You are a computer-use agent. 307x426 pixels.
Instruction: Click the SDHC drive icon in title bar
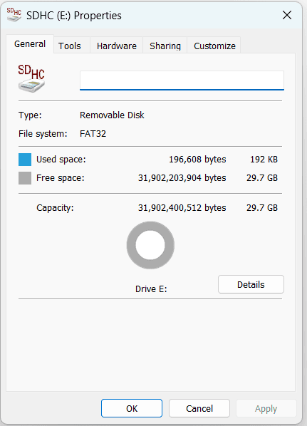pyautogui.click(x=14, y=15)
